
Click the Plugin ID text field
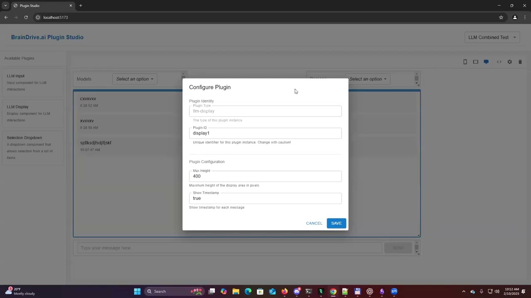click(265, 133)
